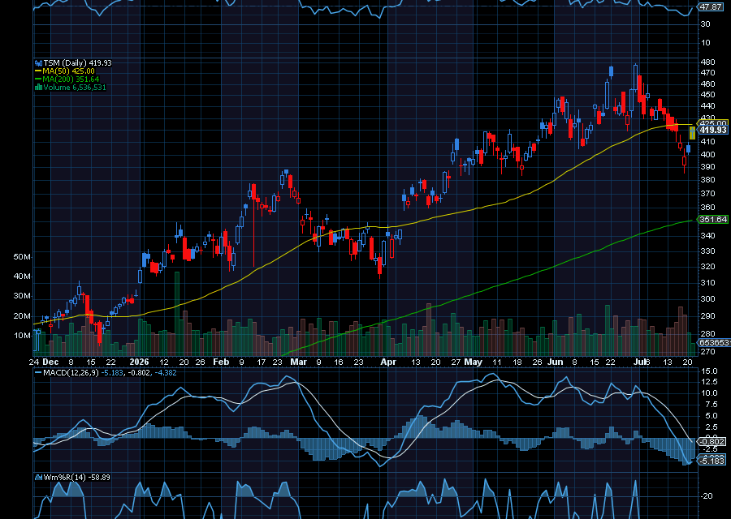Click the Apr month label on date axis
731x519 pixels.
click(388, 362)
